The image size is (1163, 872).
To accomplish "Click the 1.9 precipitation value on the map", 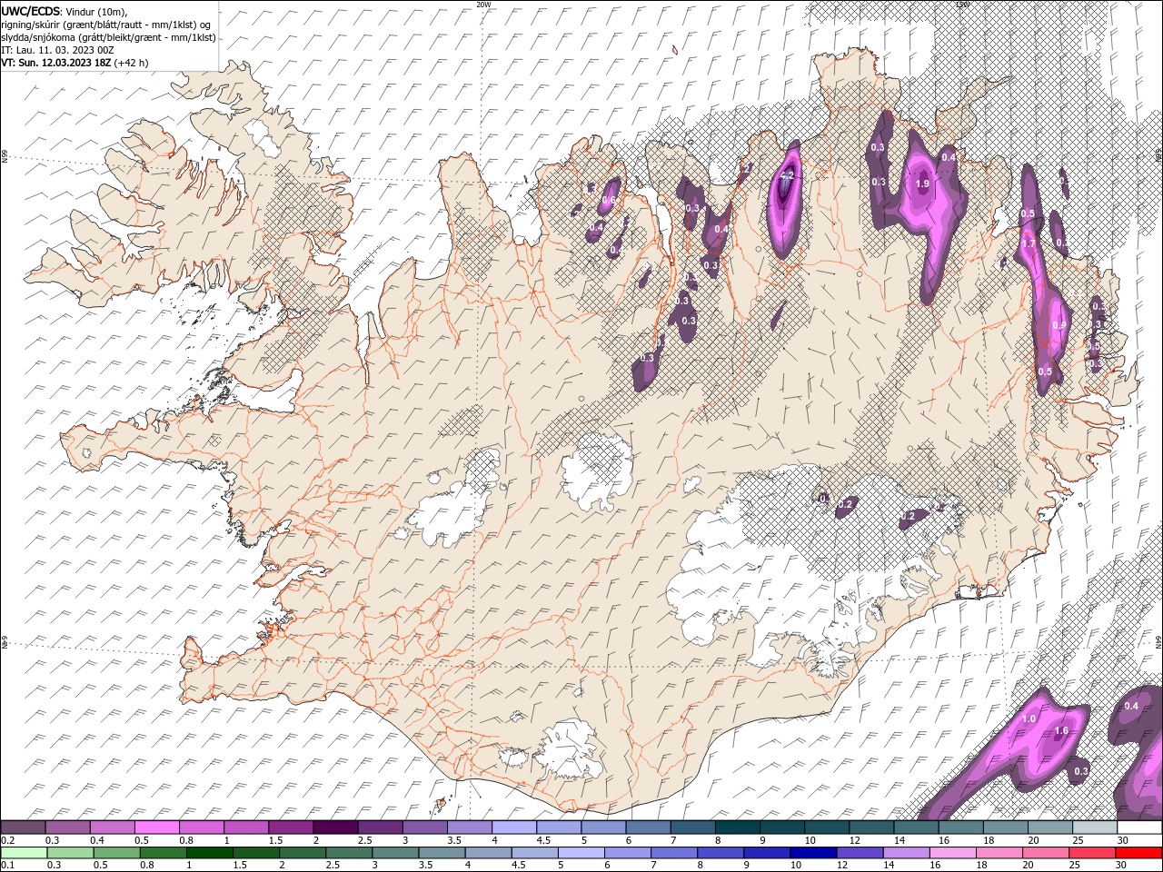I will pyautogui.click(x=922, y=183).
